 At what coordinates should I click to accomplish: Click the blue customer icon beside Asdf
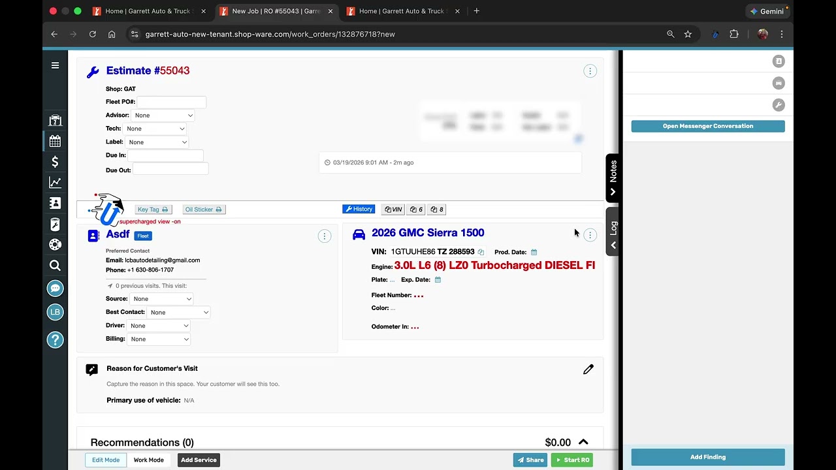93,236
